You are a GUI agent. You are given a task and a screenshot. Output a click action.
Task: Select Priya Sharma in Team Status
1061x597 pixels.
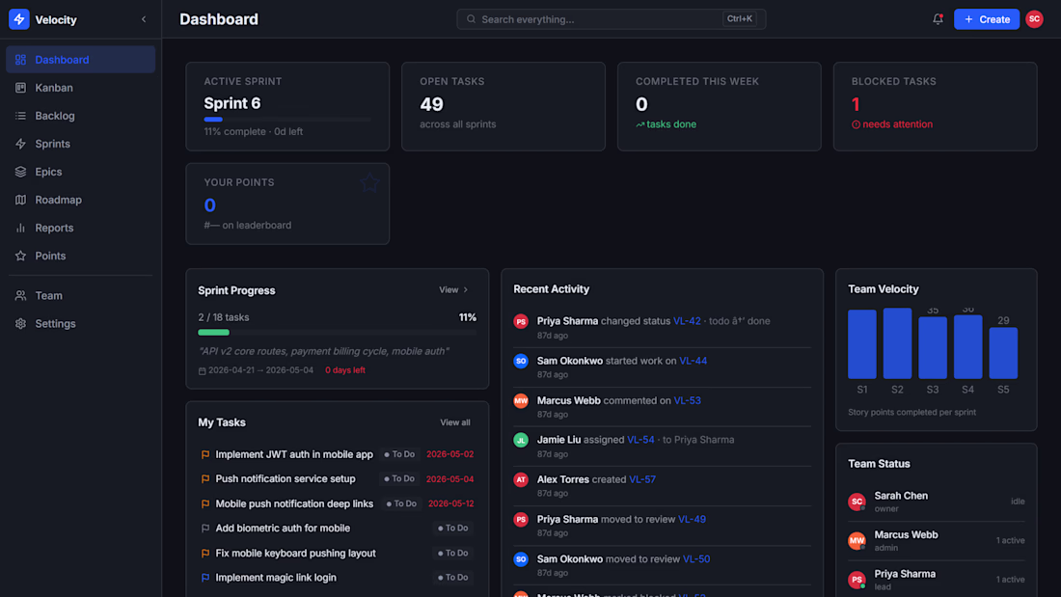click(936, 580)
